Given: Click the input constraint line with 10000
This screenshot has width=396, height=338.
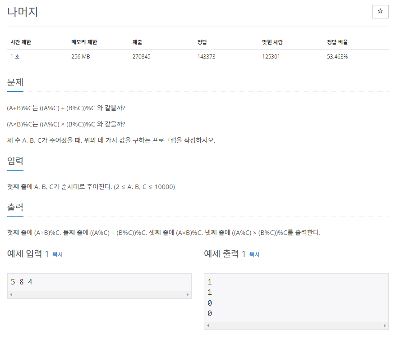Looking at the screenshot, I should point(91,187).
